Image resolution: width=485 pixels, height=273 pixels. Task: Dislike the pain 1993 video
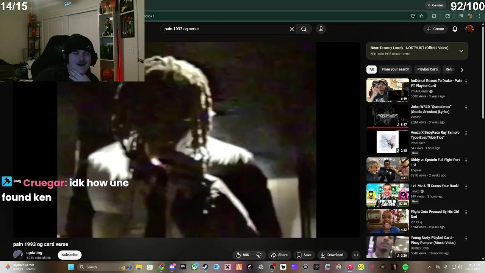click(259, 255)
